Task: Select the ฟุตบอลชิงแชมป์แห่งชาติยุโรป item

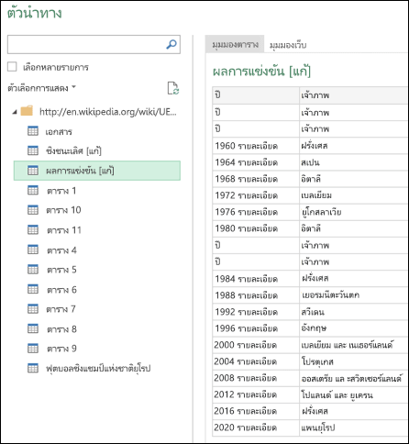Action: (98, 368)
